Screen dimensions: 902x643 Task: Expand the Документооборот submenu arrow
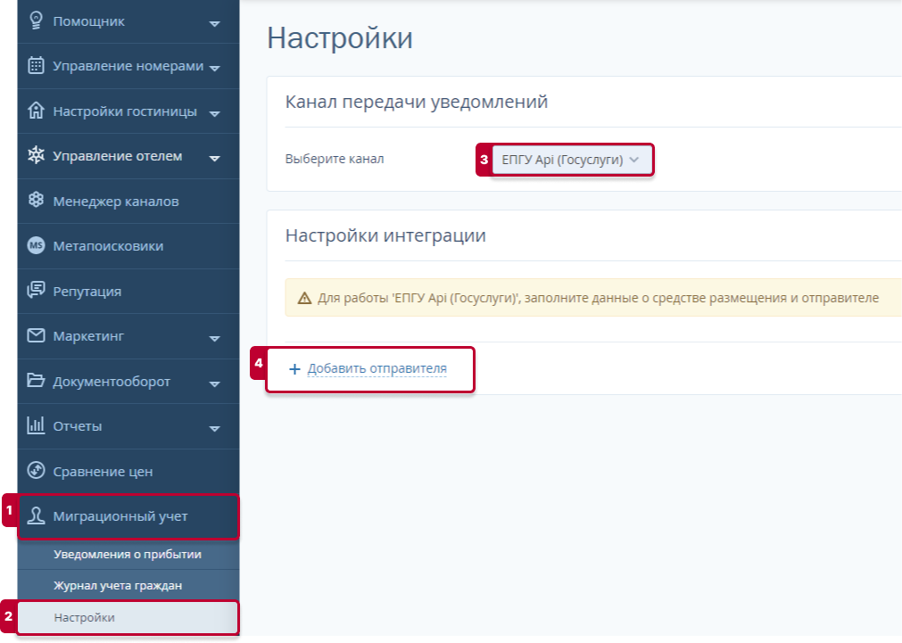point(214,384)
